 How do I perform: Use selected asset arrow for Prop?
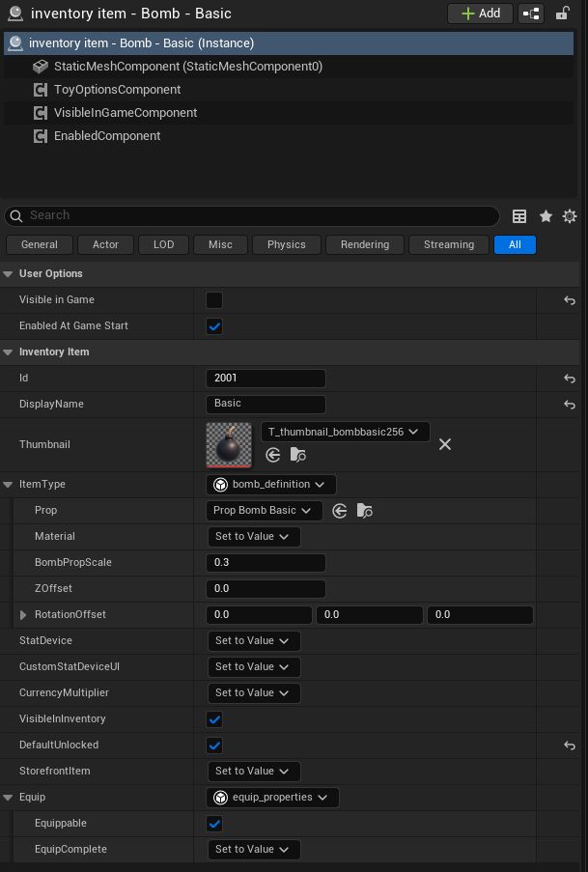tap(339, 511)
